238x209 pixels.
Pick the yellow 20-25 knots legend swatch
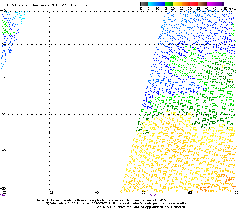point(178,4)
